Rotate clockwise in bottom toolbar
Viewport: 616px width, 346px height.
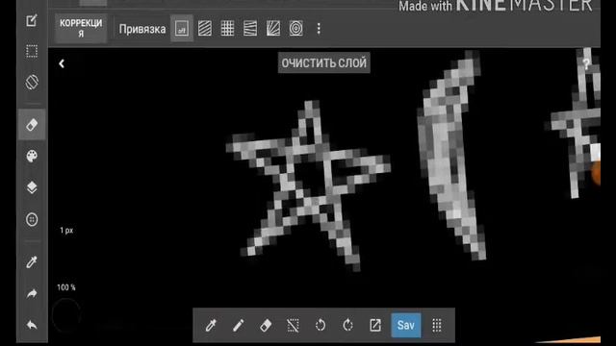click(x=347, y=325)
